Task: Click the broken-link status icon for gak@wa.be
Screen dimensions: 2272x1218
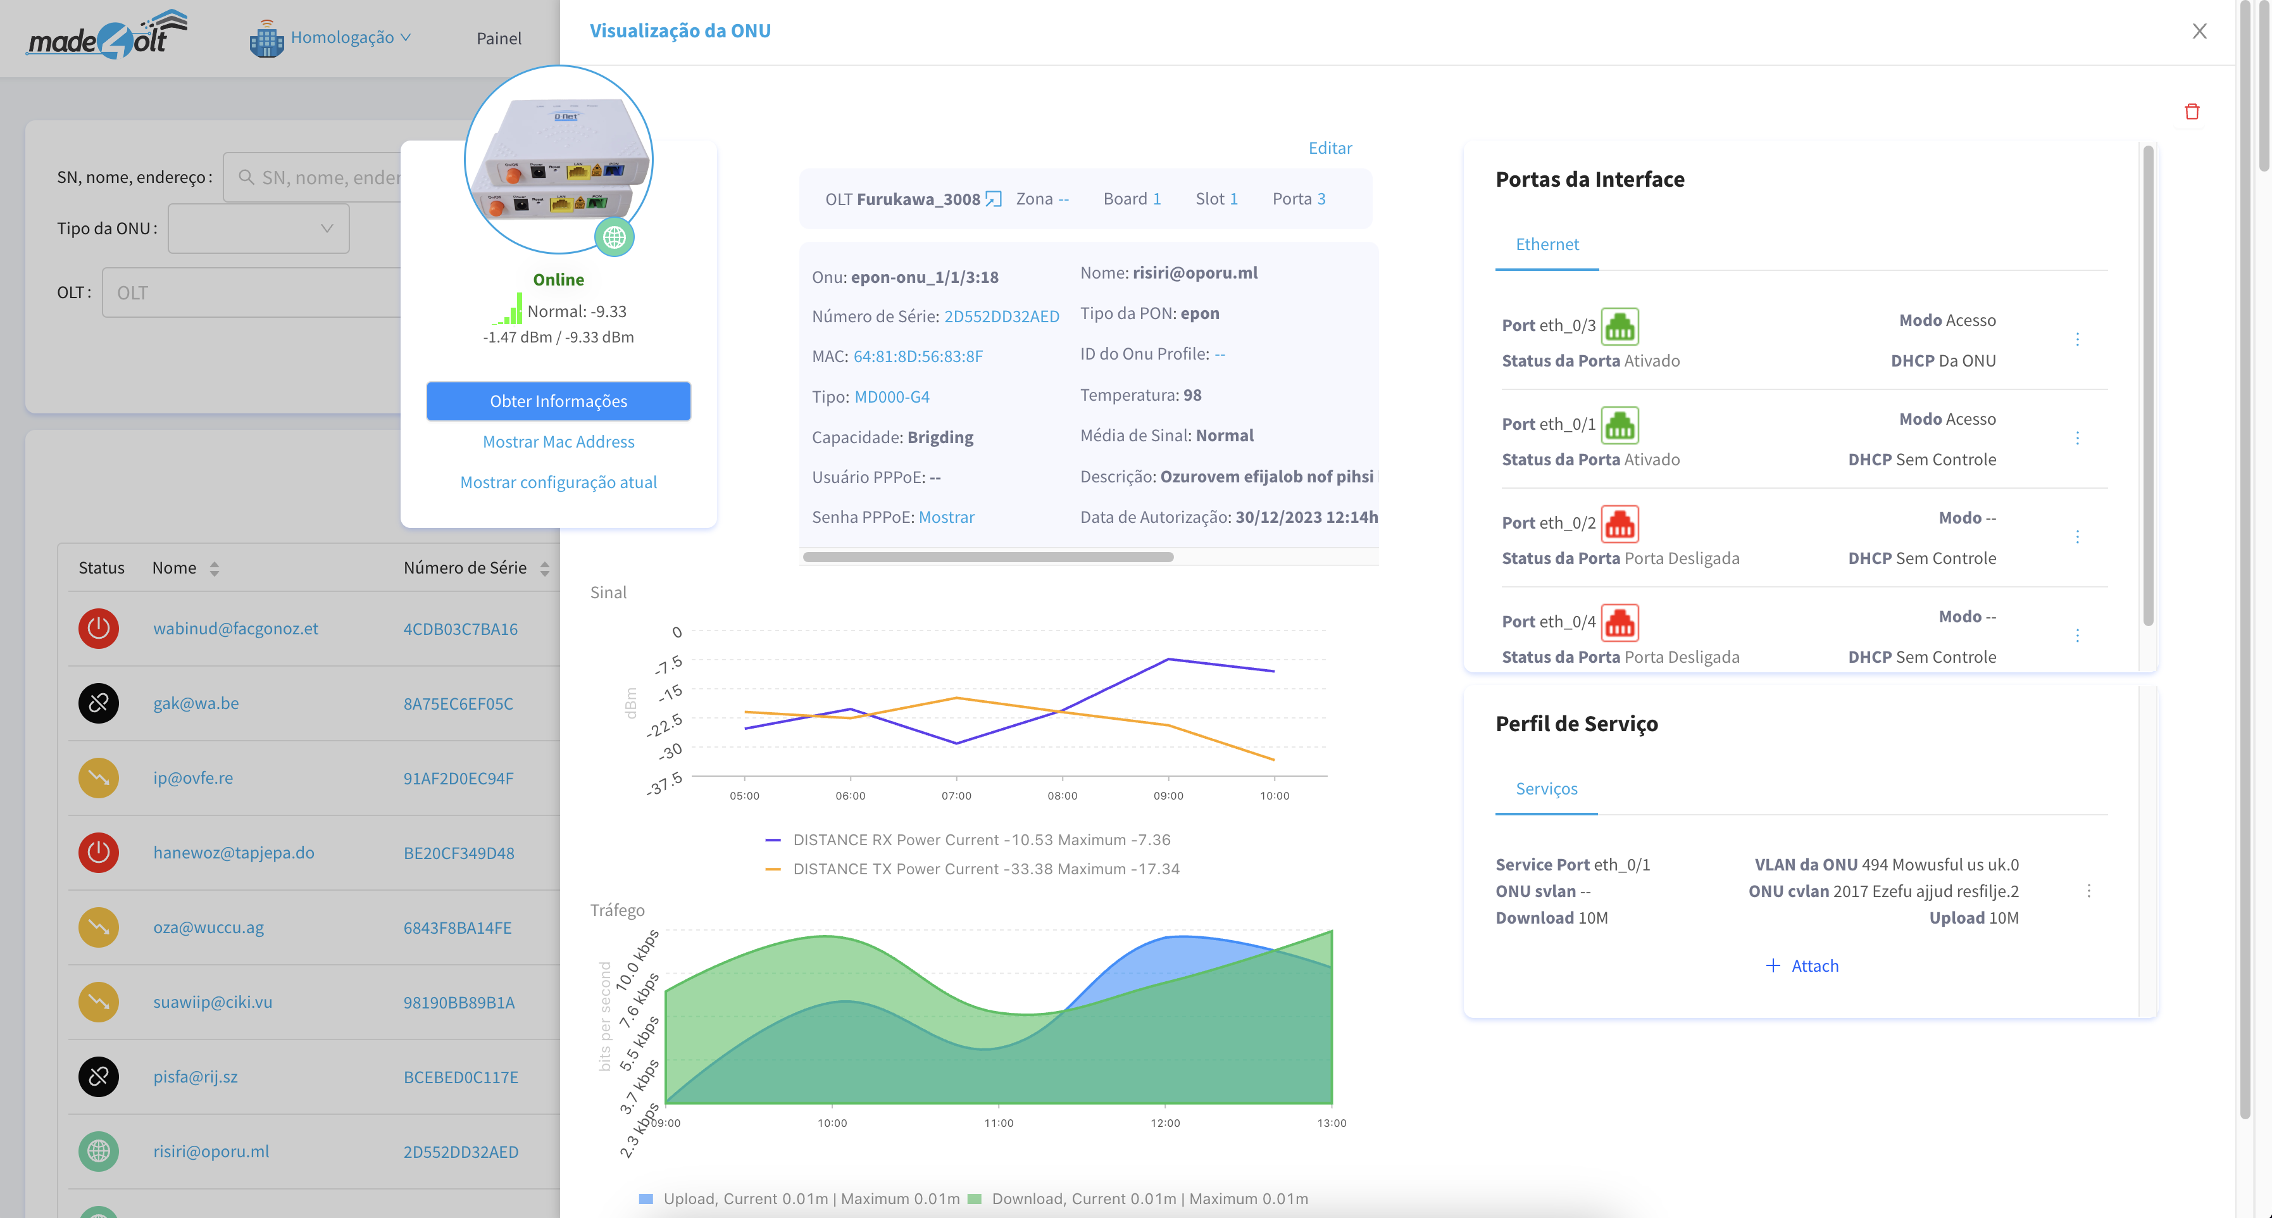Action: point(99,703)
